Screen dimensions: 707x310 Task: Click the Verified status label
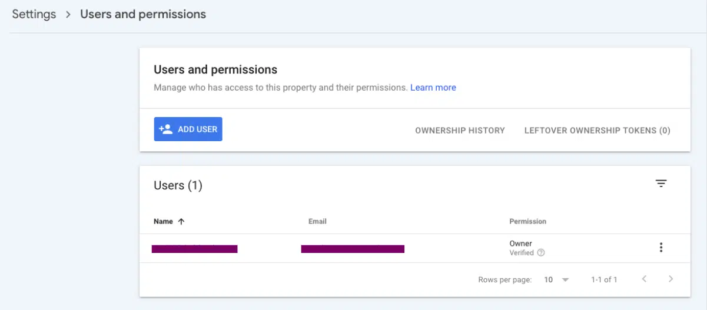522,253
